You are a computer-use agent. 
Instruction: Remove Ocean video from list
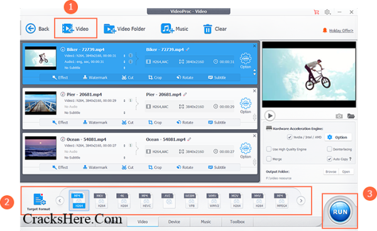point(254,136)
